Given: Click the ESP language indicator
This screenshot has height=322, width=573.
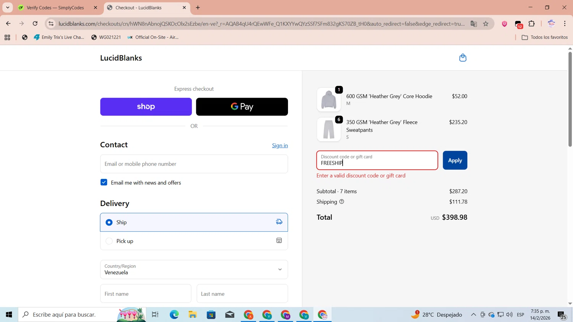Looking at the screenshot, I should click(x=520, y=314).
